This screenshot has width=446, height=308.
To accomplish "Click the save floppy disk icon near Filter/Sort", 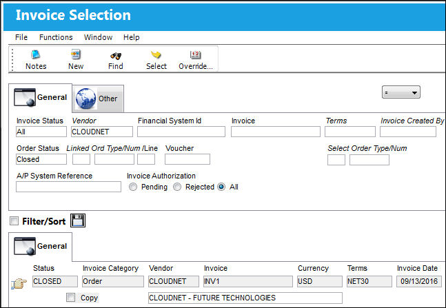I will click(78, 220).
